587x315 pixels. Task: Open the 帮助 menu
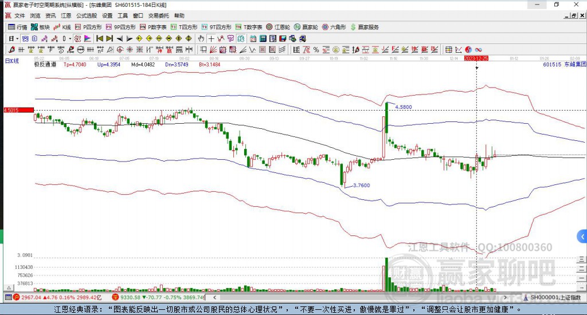coord(179,15)
